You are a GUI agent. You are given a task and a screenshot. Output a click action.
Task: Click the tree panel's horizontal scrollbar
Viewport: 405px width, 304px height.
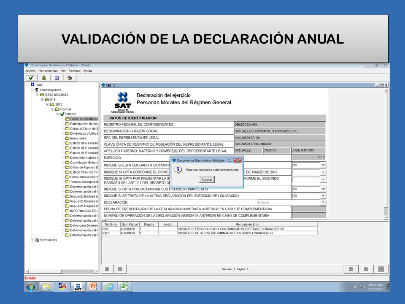(62, 271)
